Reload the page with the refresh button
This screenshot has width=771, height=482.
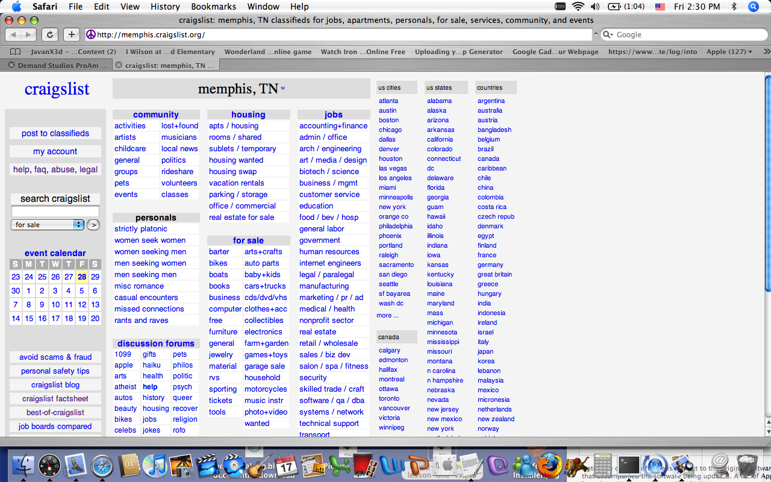(50, 34)
